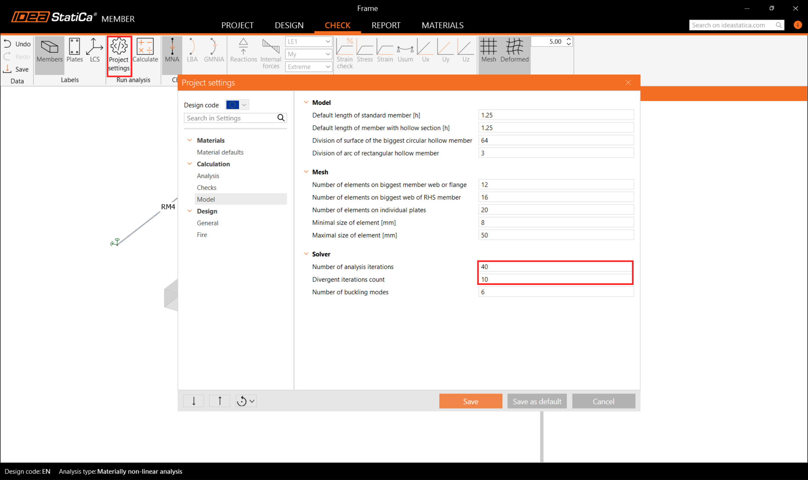Viewport: 808px width, 480px height.
Task: Click the Number of buckling modes field
Action: (555, 292)
